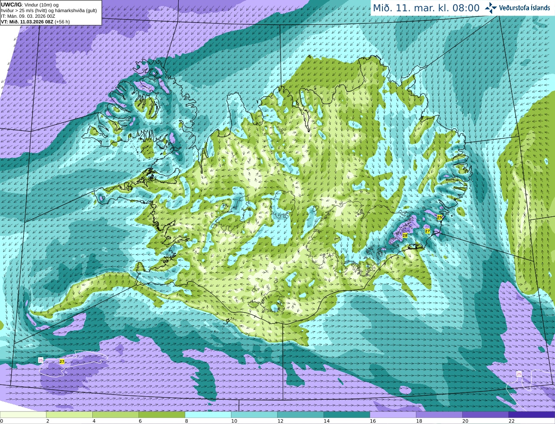Pick the darkest purple swatch above 22

[532, 415]
